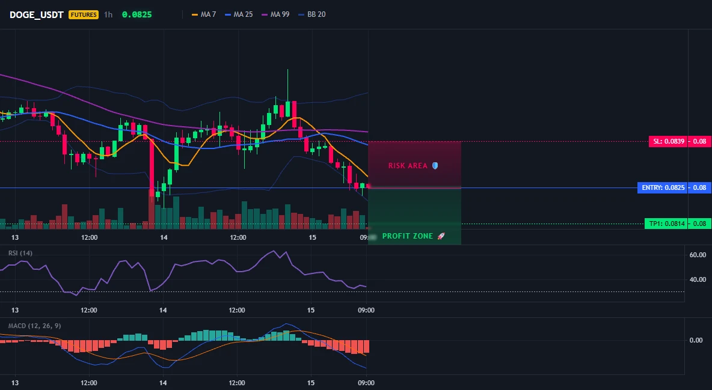Click the tallest green candle wick peak

pos(287,70)
